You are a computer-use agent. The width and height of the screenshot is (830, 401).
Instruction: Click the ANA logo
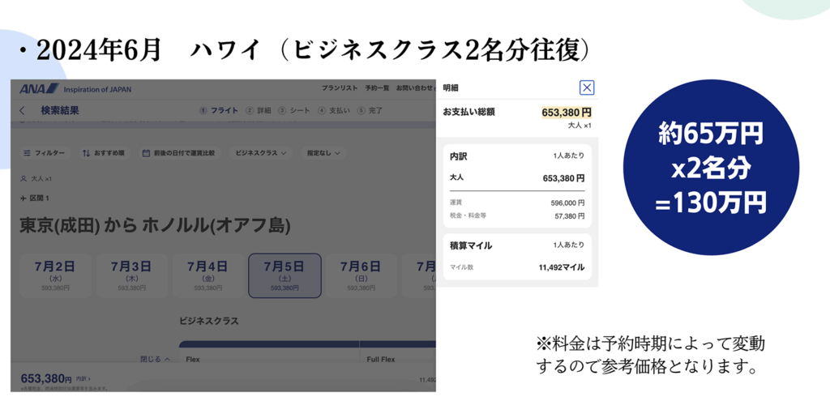coord(37,89)
